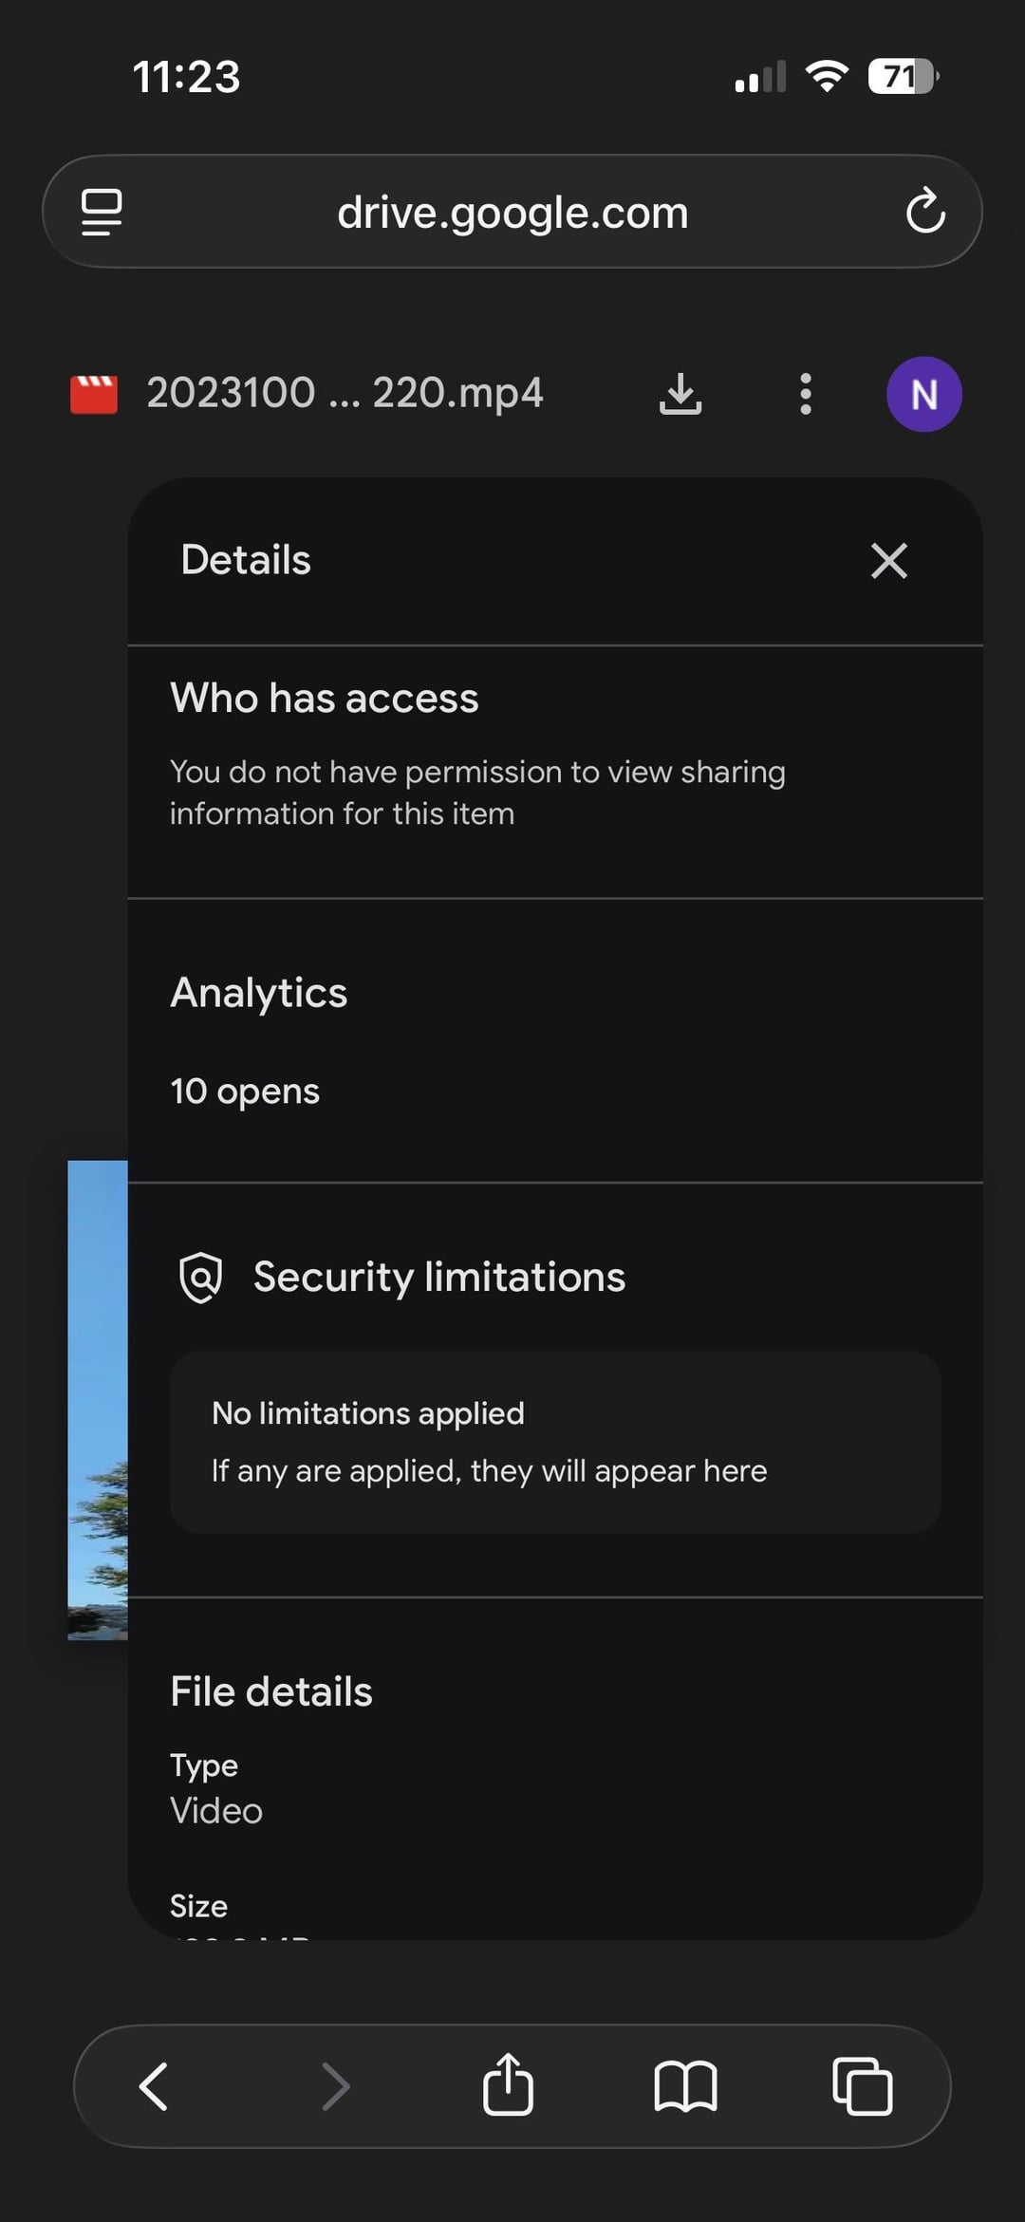Show all open Safari tabs

pos(862,2086)
